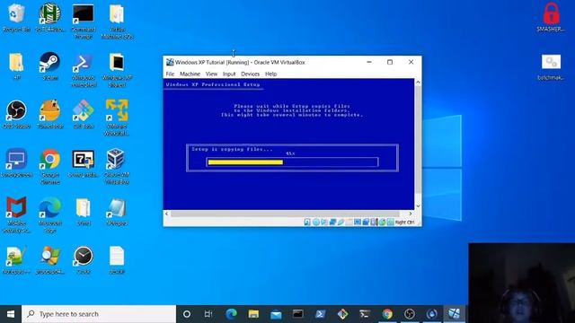Open the View menu in VirtualBox
Screen dimensions: 575x323
point(211,74)
